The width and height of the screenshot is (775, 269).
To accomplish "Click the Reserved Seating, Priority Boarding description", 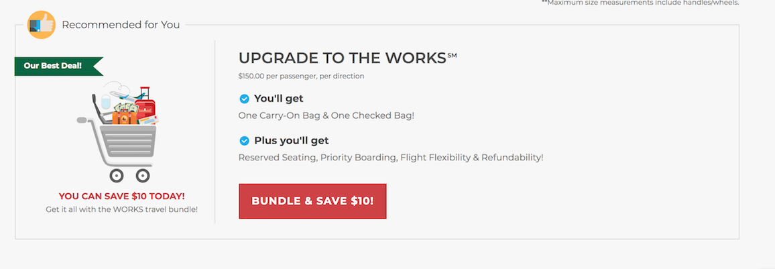I will [391, 158].
